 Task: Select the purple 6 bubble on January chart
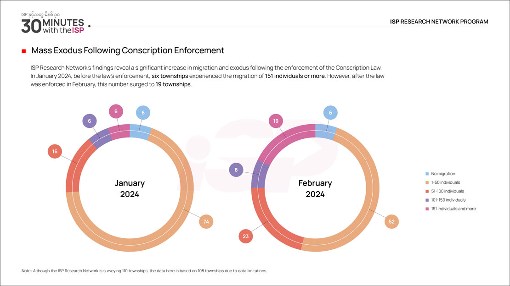pyautogui.click(x=89, y=121)
